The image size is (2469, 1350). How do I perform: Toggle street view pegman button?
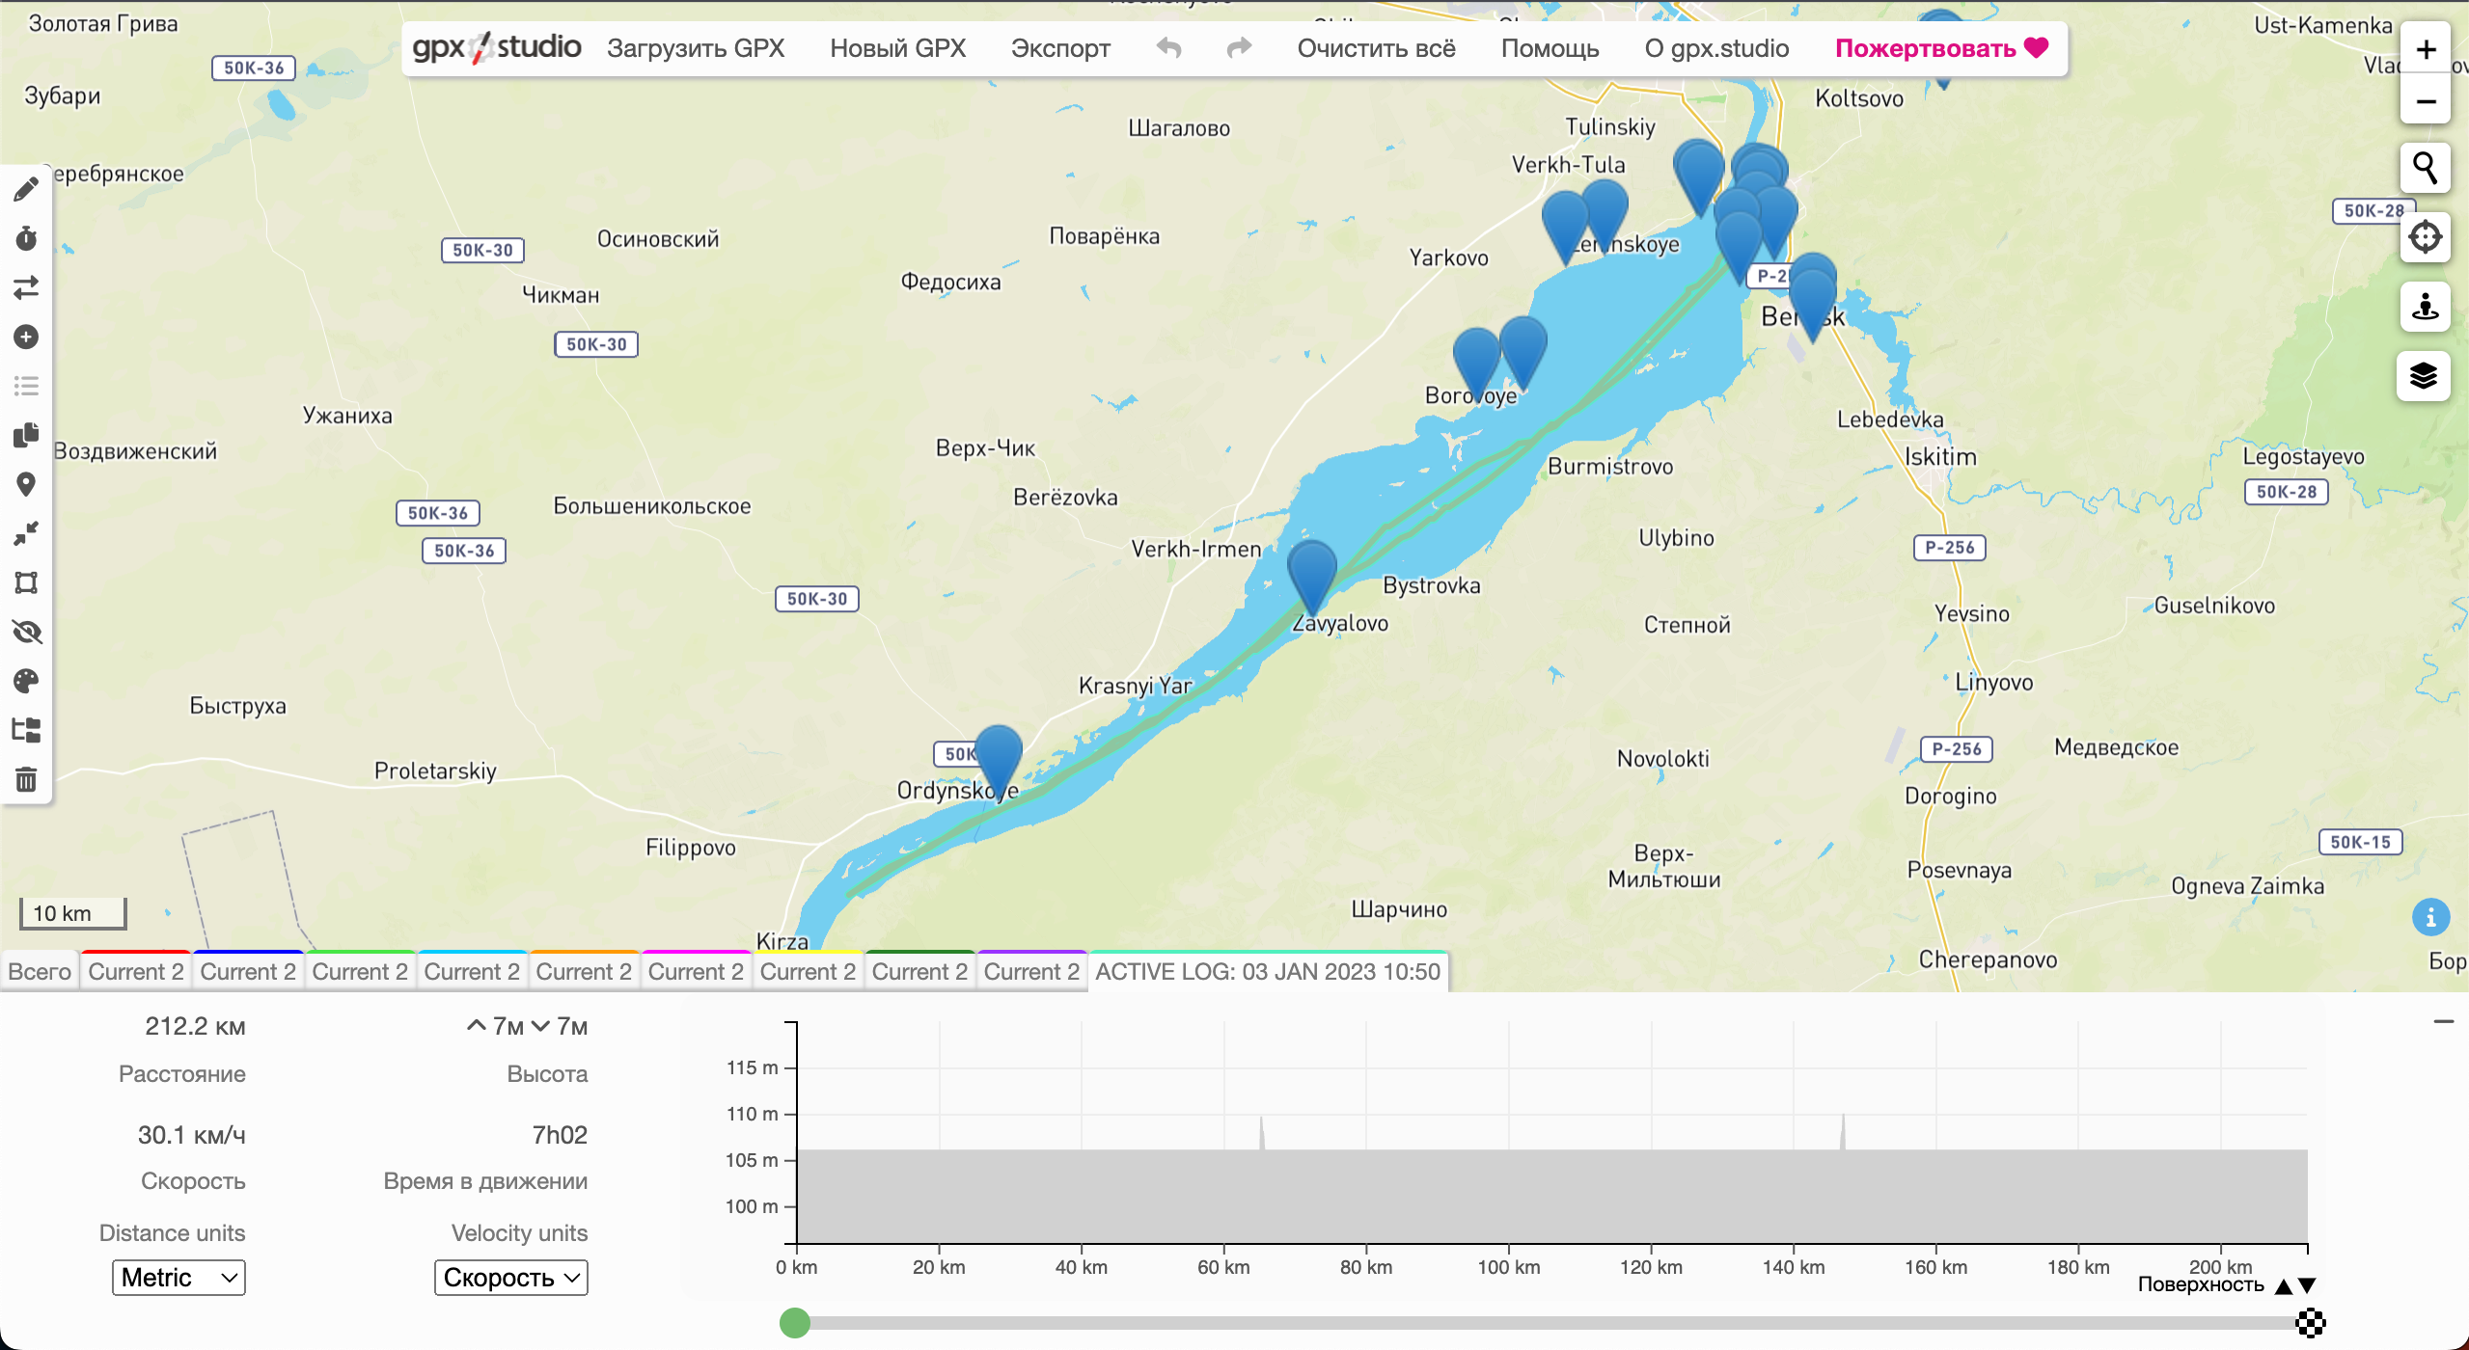(x=2424, y=308)
